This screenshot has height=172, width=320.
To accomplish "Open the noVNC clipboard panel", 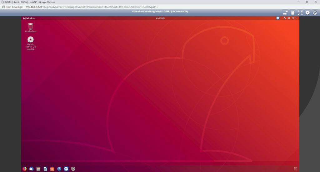I will coord(292,13).
